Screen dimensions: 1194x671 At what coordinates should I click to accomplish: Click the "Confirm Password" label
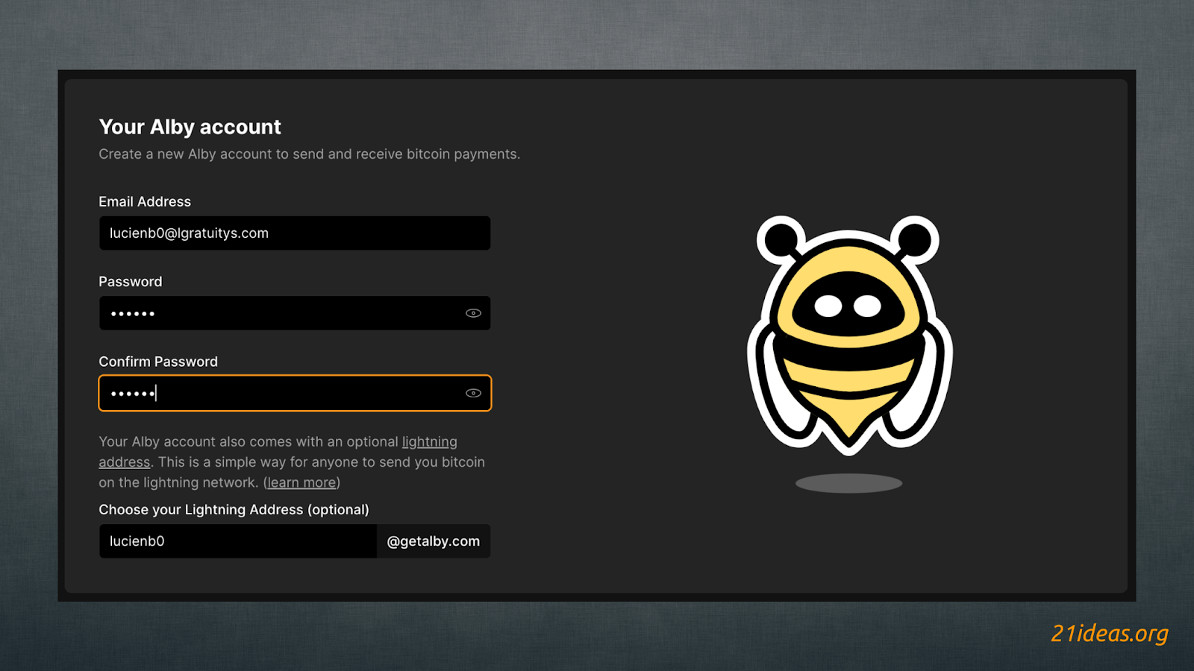pos(158,362)
